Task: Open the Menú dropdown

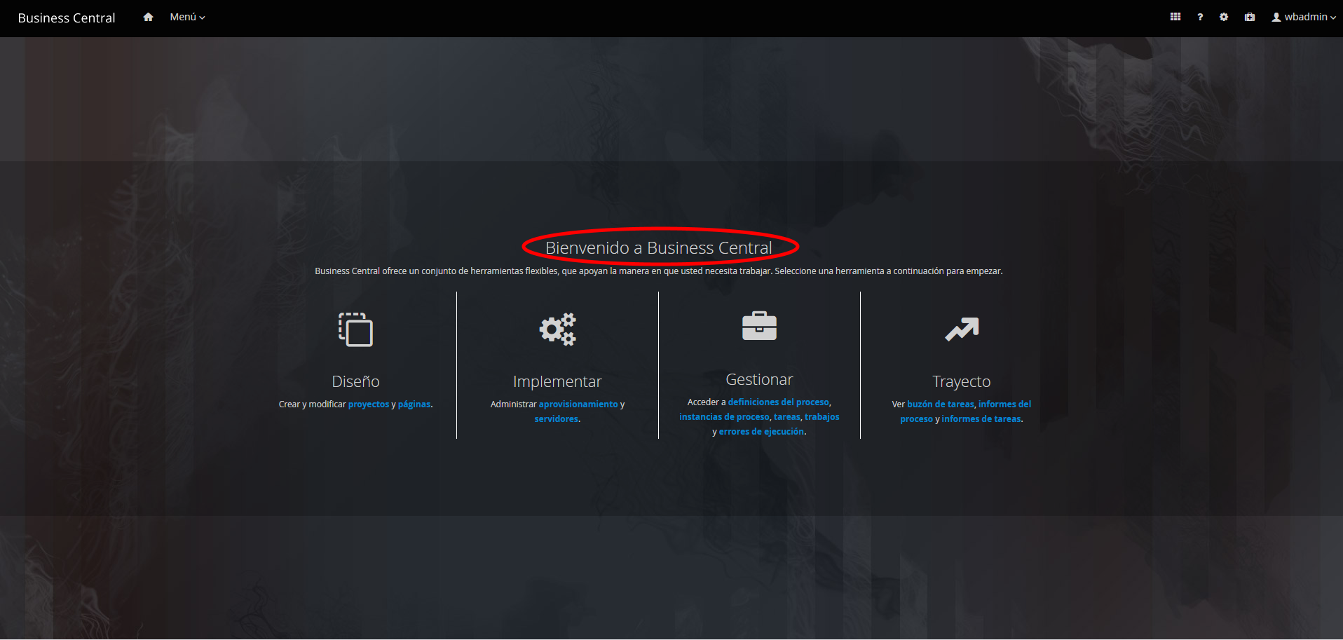Action: click(187, 17)
